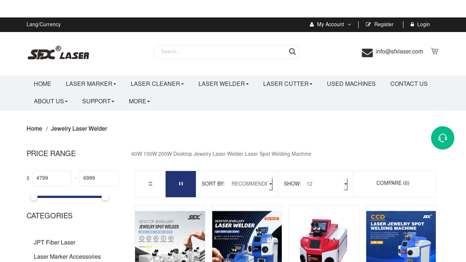Open the Laser Marker menu
The height and width of the screenshot is (262, 466).
click(x=90, y=84)
